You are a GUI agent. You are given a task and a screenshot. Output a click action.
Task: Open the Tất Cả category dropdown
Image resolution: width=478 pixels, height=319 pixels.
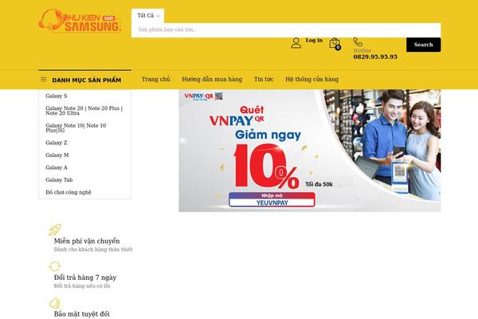click(148, 16)
